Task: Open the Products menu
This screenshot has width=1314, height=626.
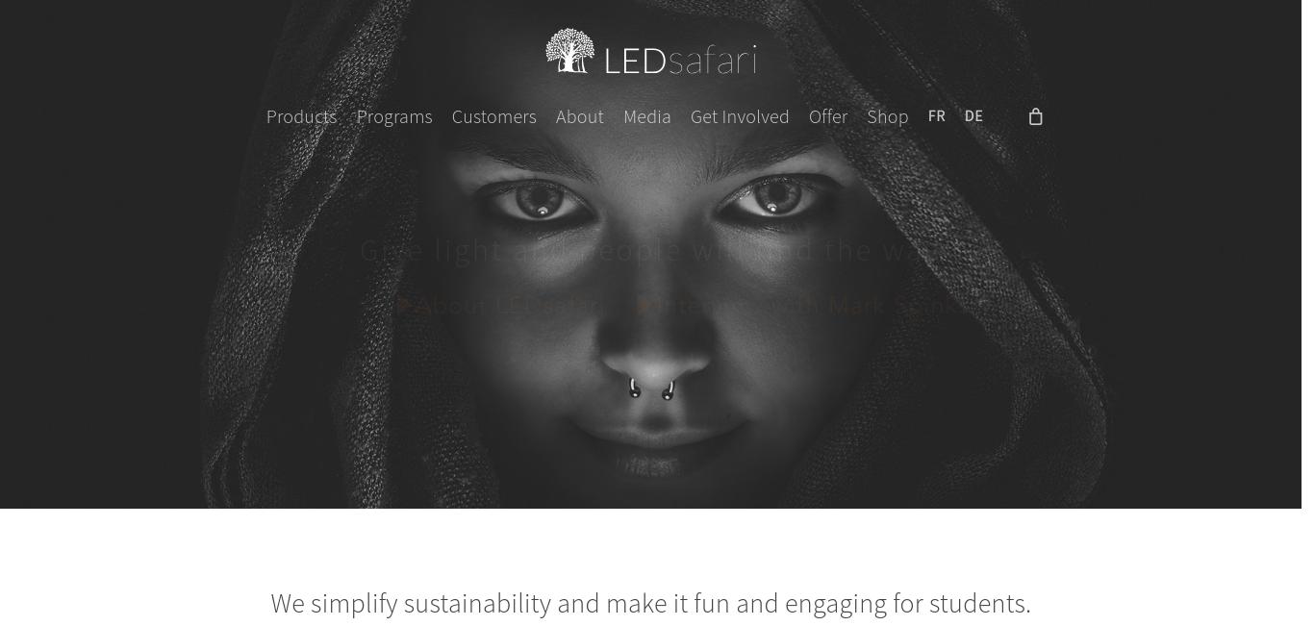Action: coord(301,116)
